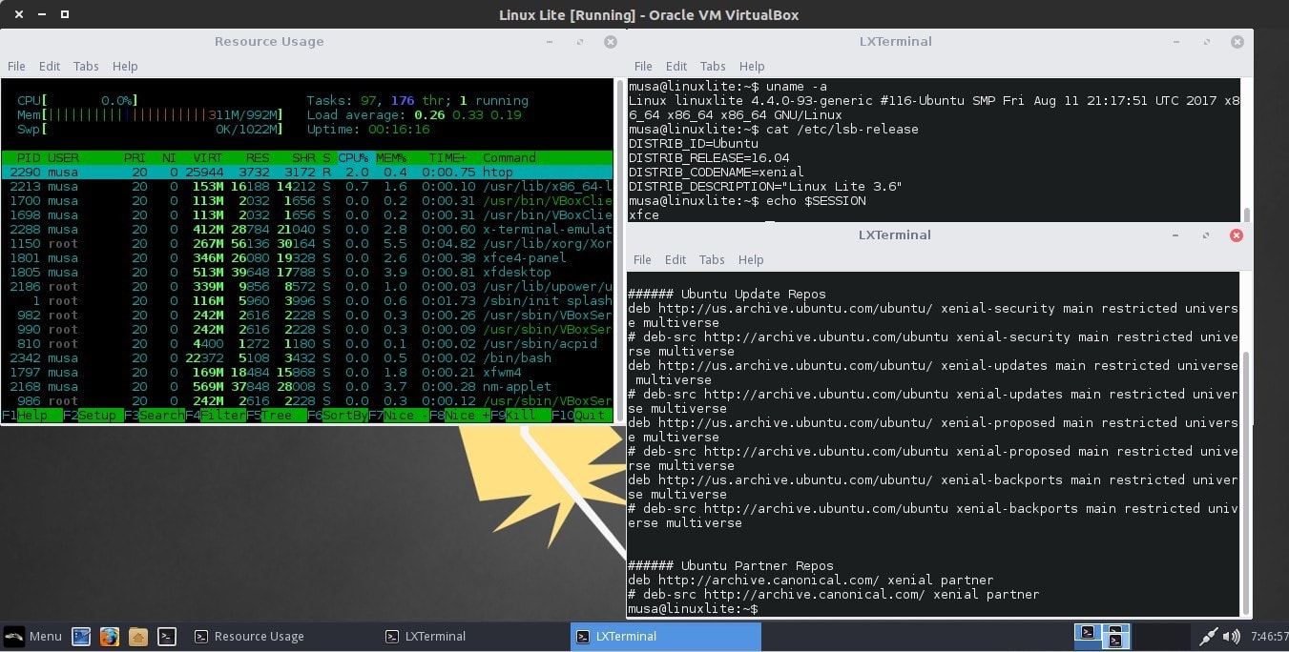Click the CPU% column header in htop
This screenshot has height=652, width=1289.
click(x=353, y=158)
